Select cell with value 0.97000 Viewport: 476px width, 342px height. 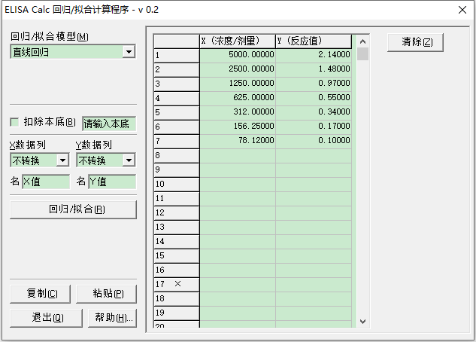tap(314, 84)
